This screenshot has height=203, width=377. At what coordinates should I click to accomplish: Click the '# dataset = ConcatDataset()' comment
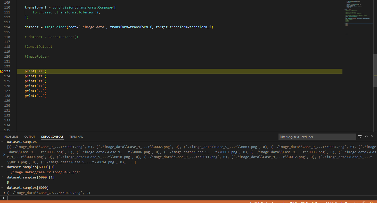tap(51, 37)
